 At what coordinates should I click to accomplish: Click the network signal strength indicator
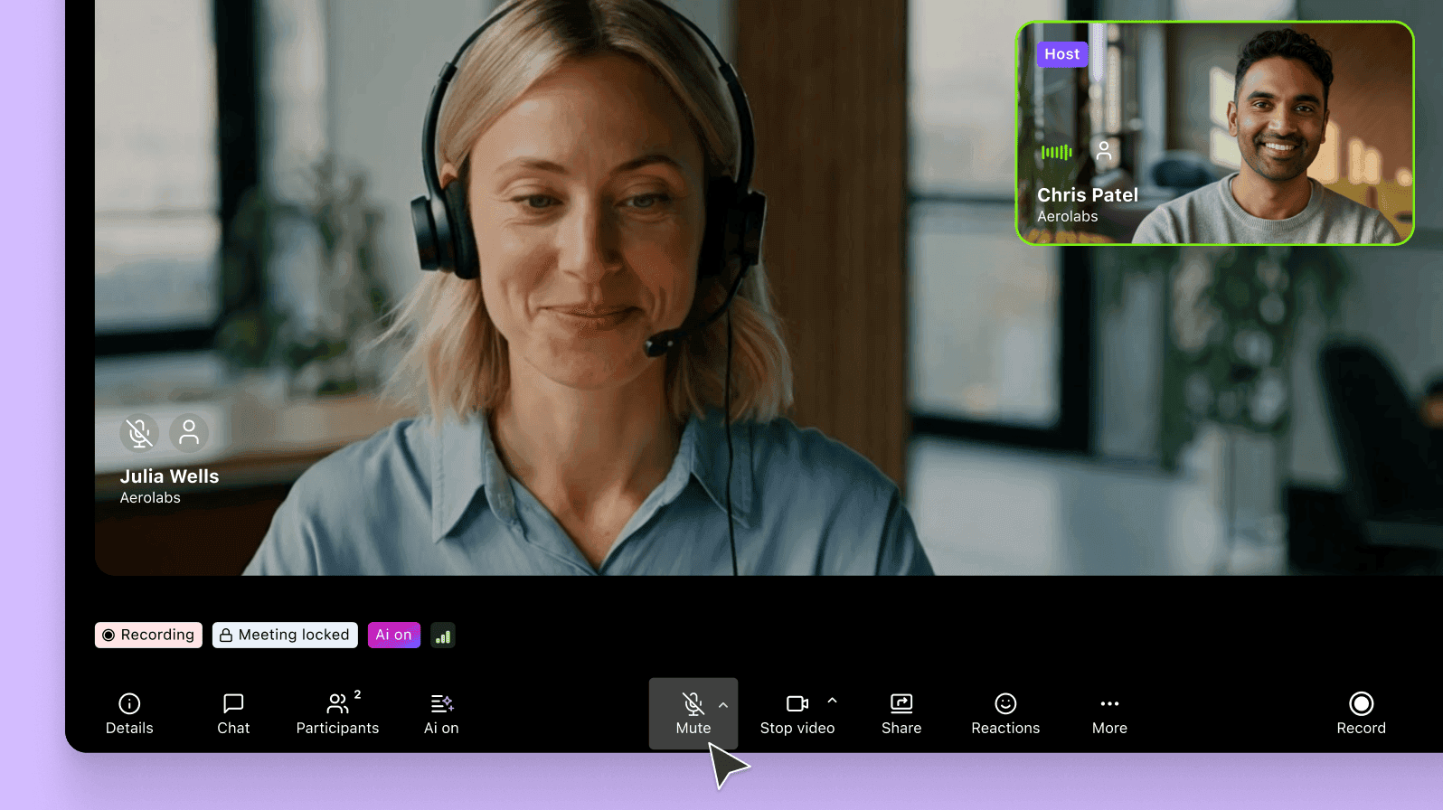(443, 636)
